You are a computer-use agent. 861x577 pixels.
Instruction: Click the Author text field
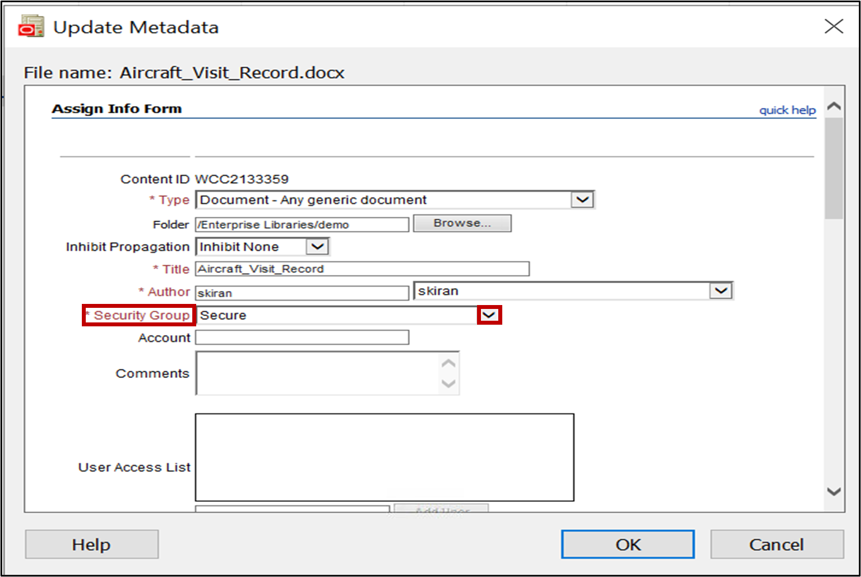(302, 293)
